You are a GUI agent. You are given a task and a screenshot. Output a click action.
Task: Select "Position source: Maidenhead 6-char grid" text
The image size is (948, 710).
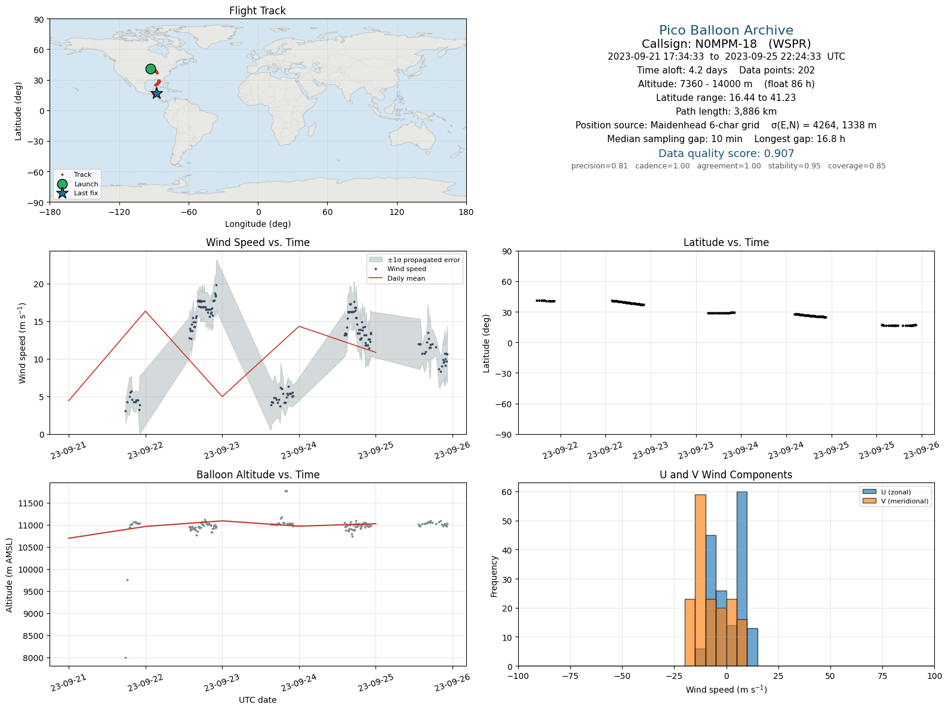[667, 125]
